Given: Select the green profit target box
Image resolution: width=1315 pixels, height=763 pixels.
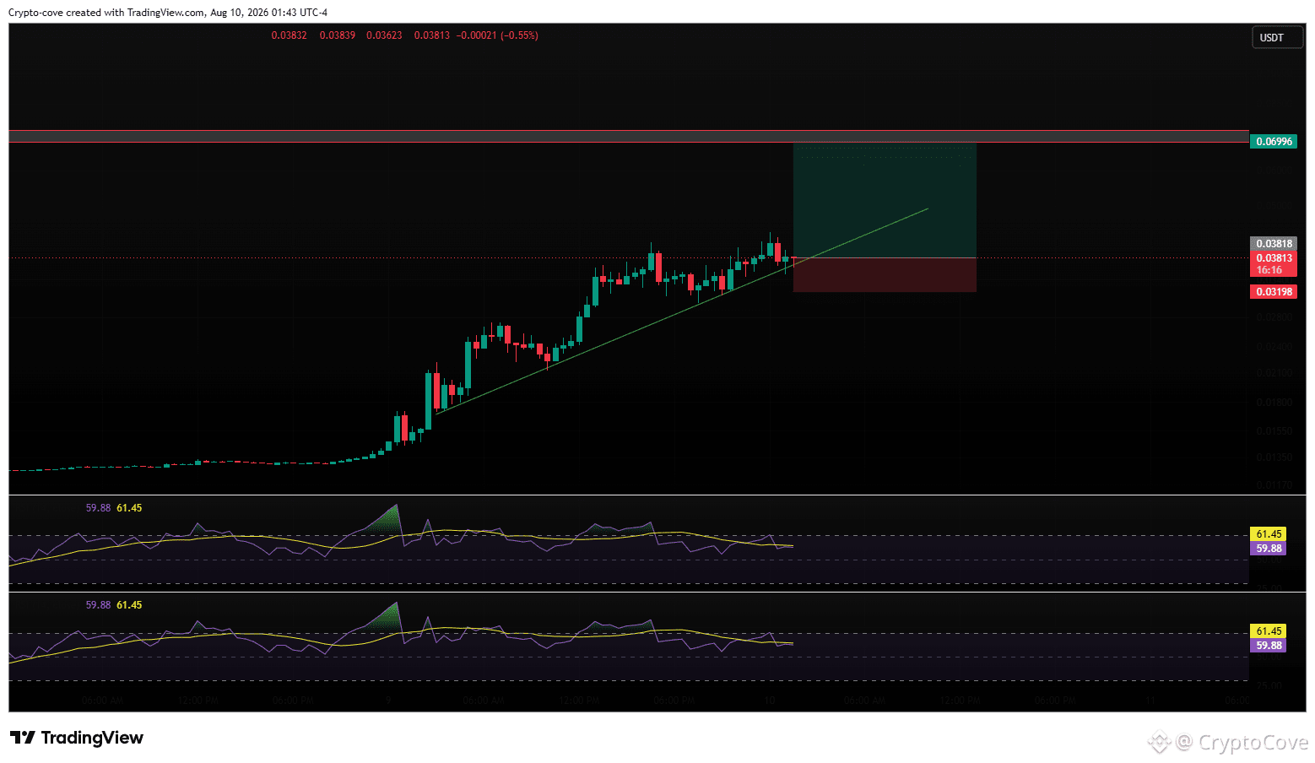Looking at the screenshot, I should click(885, 201).
